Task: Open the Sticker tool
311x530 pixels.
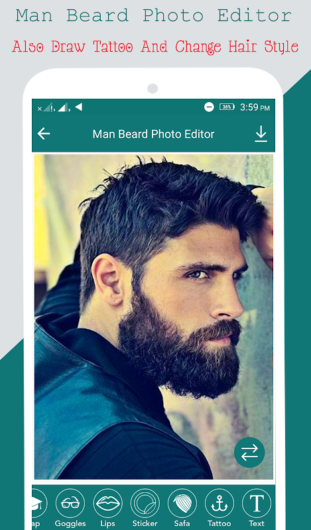Action: coord(145,503)
